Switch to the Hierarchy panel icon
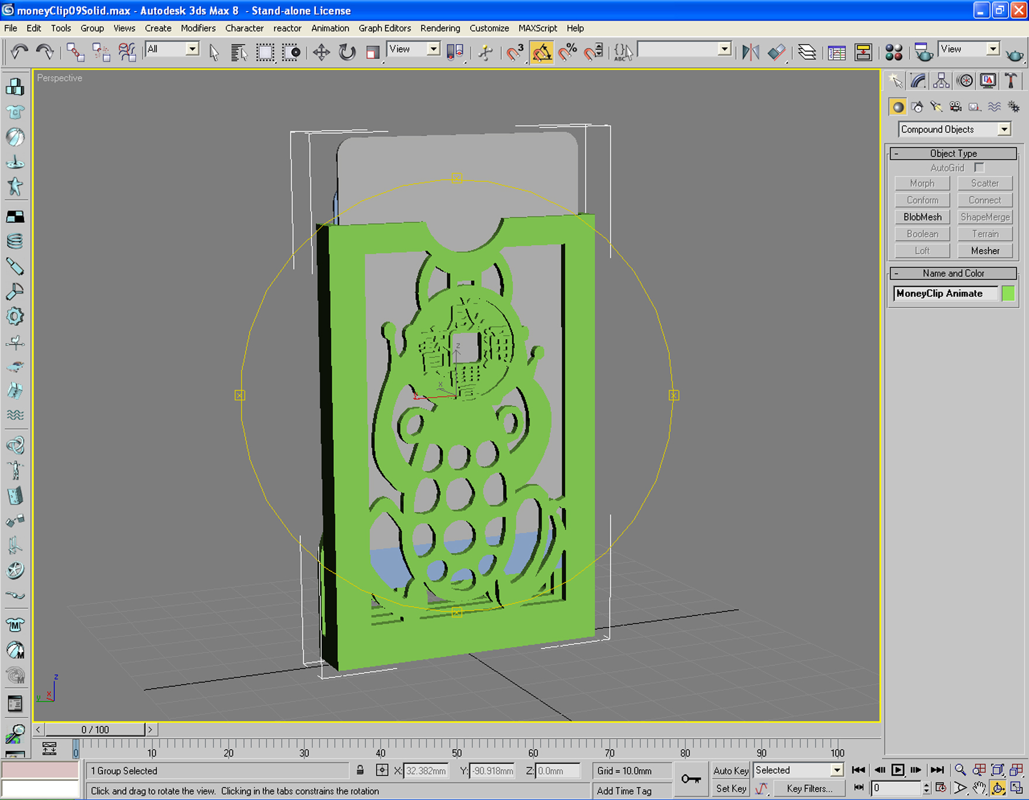 pos(941,81)
